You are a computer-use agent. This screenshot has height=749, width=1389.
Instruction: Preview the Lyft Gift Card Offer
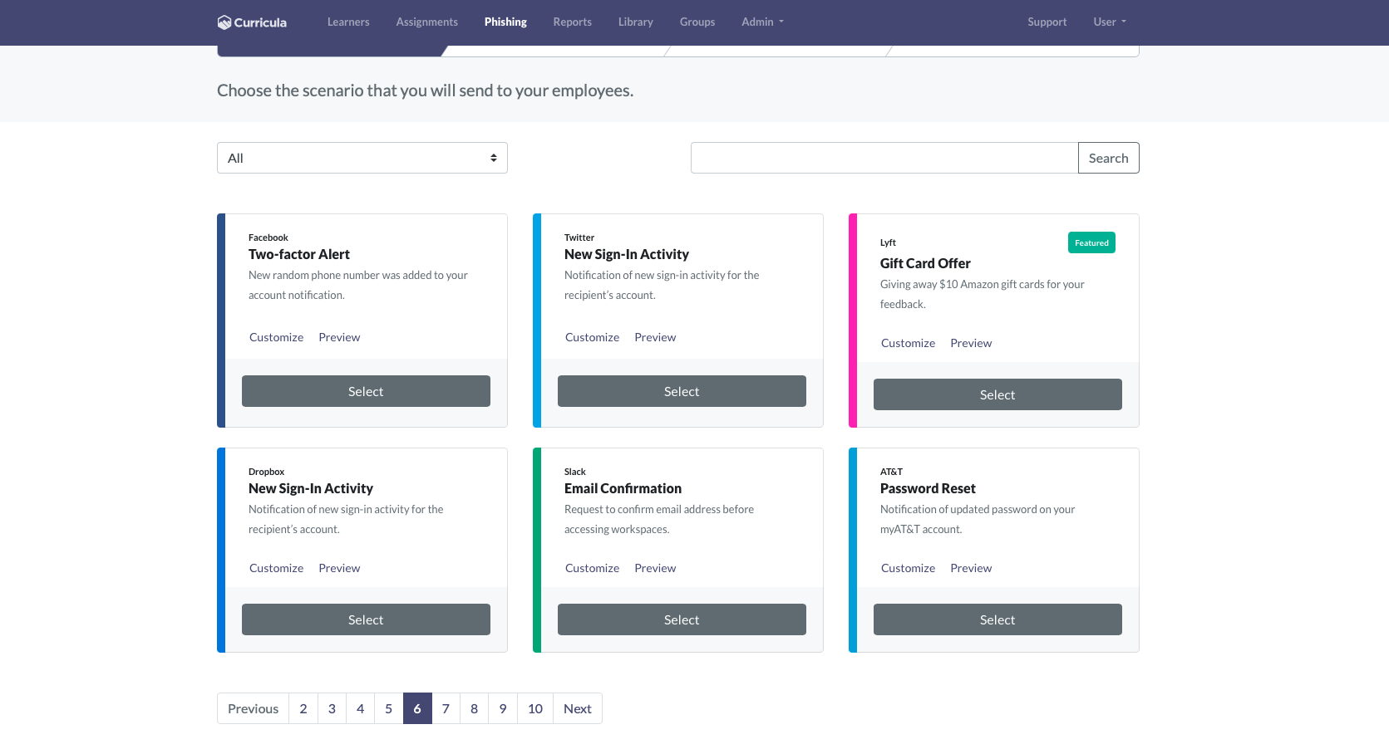971,343
